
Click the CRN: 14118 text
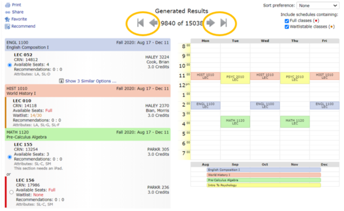pos(25,106)
